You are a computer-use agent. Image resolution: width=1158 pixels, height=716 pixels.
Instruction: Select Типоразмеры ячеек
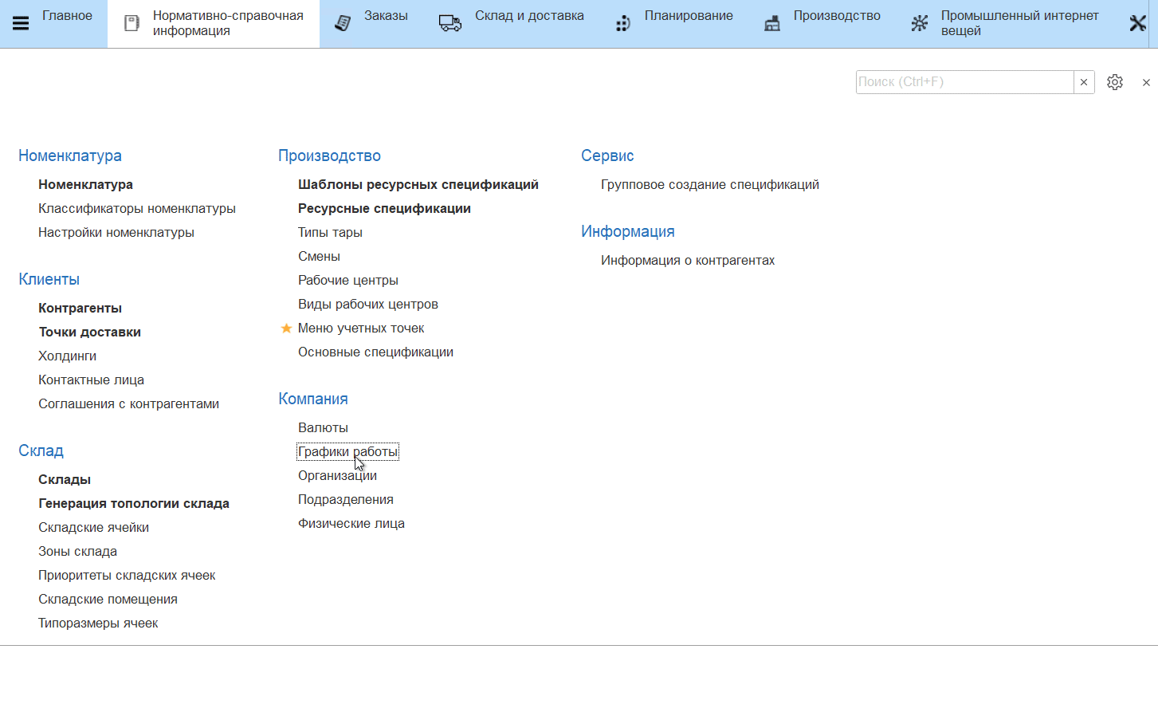98,623
